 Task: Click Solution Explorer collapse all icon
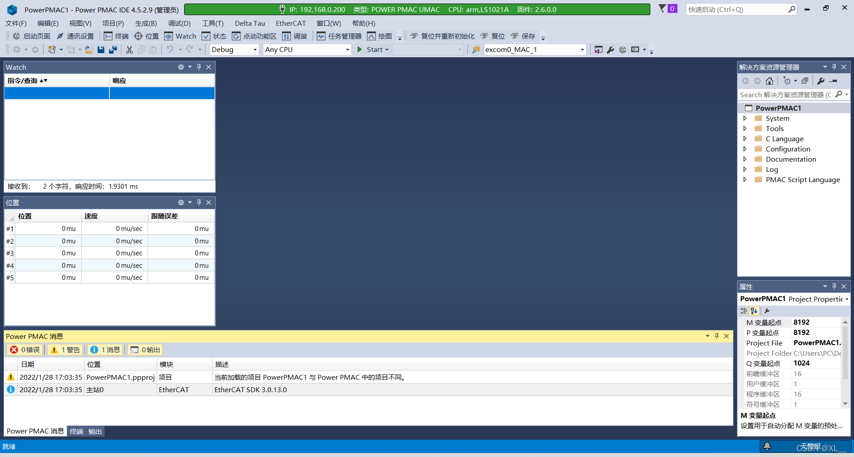(x=805, y=81)
